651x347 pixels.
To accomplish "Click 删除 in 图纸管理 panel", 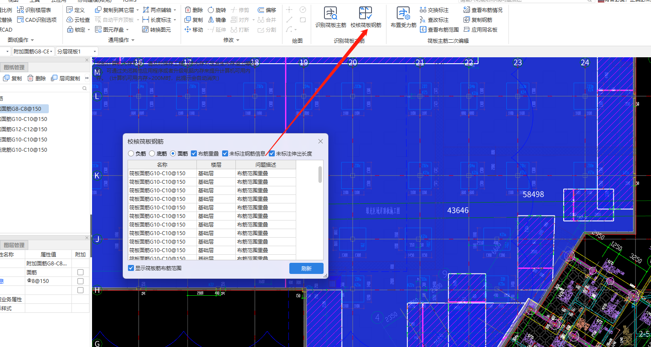I will click(x=36, y=78).
